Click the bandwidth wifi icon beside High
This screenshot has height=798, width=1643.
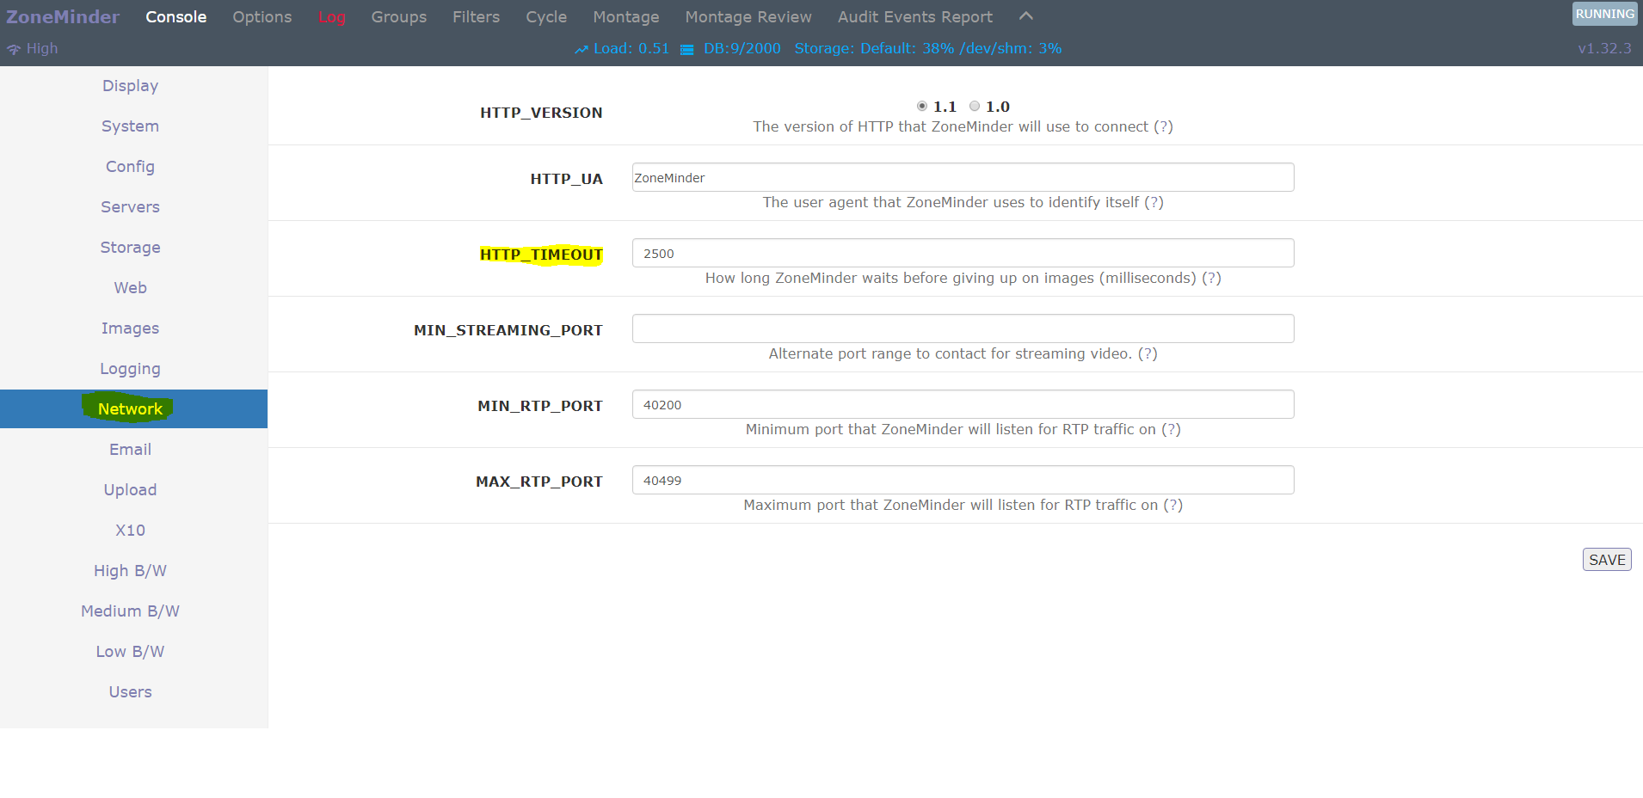click(14, 50)
